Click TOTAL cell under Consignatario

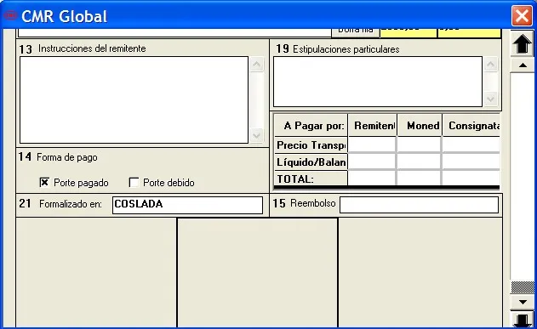[471, 179]
